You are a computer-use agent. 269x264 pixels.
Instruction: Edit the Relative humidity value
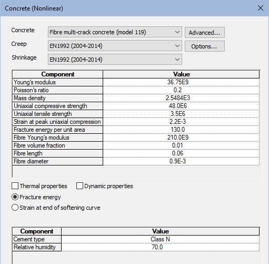tap(161, 247)
